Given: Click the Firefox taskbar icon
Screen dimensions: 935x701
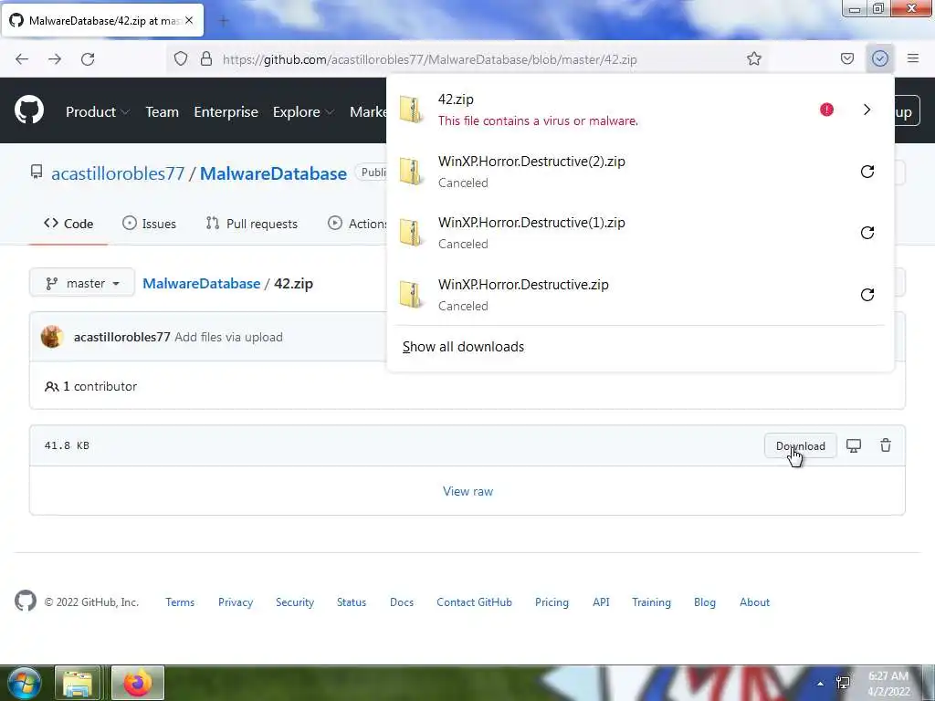Looking at the screenshot, I should 138,683.
